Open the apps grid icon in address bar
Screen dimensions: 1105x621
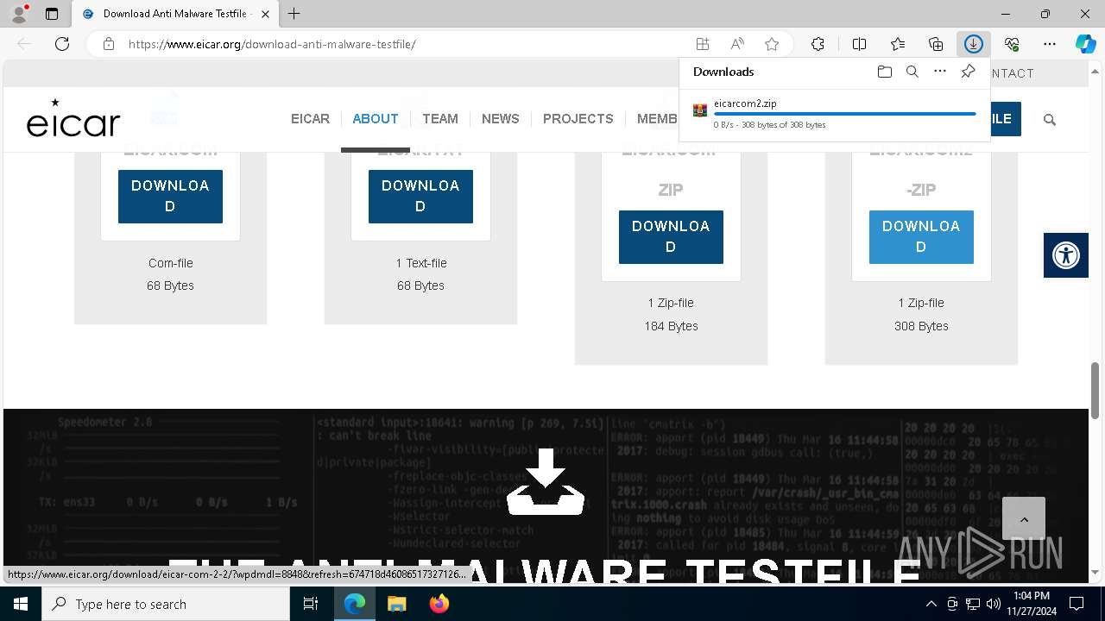(x=703, y=44)
